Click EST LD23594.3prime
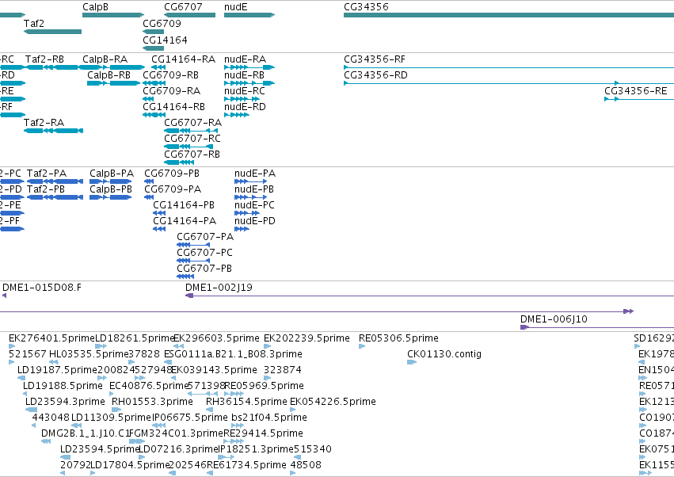The height and width of the screenshot is (477, 674). pyautogui.click(x=65, y=402)
